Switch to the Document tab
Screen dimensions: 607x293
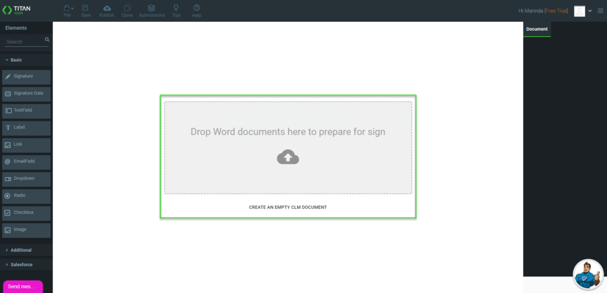tap(537, 29)
